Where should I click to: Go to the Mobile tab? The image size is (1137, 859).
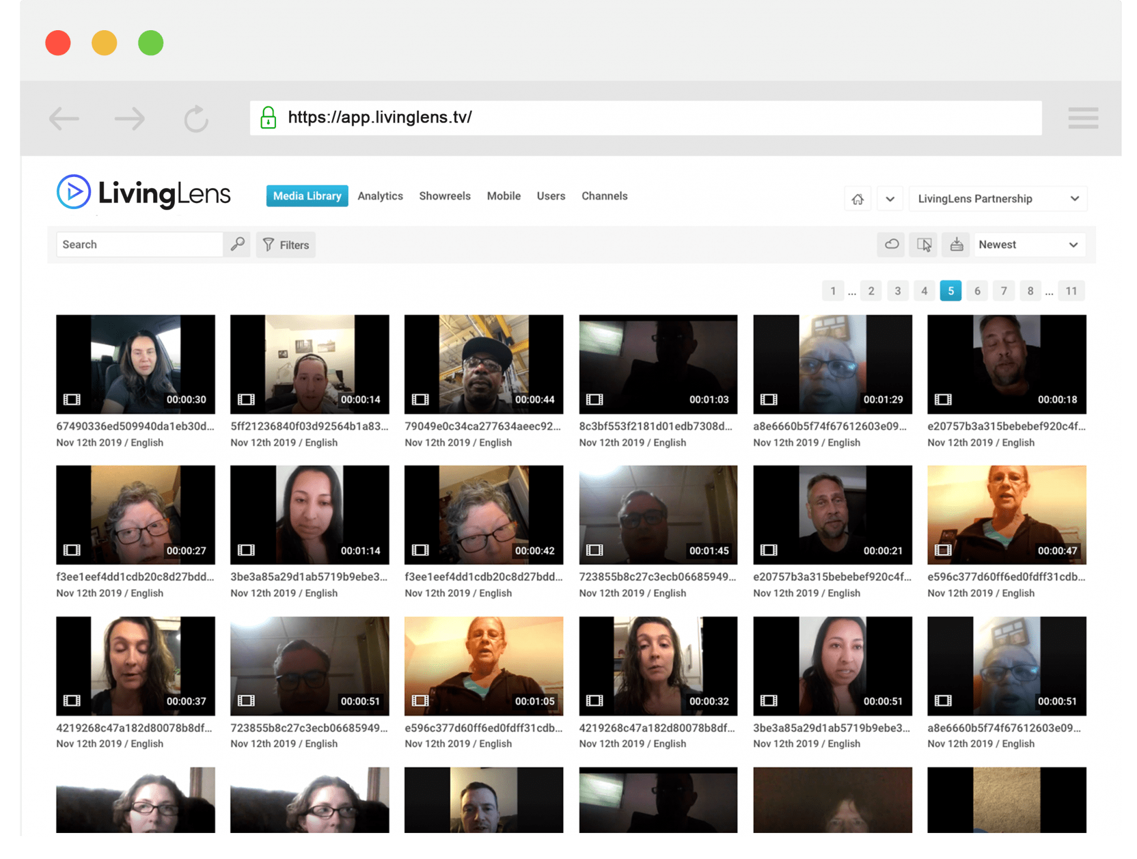pyautogui.click(x=504, y=196)
